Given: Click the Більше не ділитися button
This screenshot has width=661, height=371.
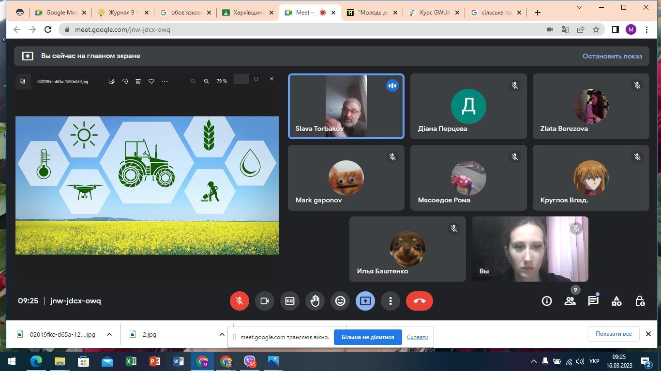Looking at the screenshot, I should pos(368,337).
